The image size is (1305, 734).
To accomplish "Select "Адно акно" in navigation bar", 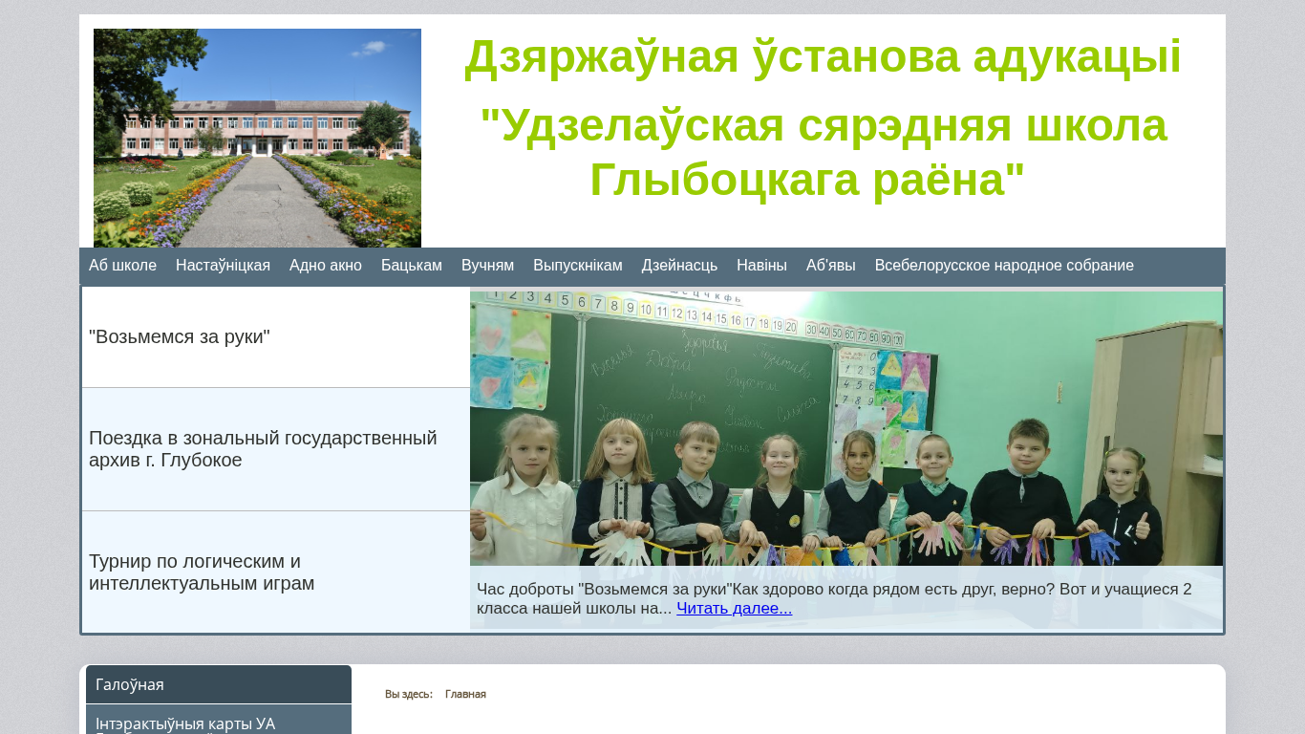I will point(325,266).
